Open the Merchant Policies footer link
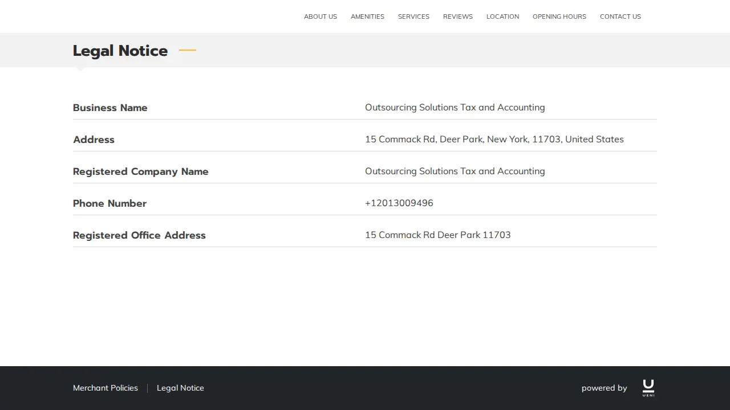The width and height of the screenshot is (730, 410). [106, 388]
